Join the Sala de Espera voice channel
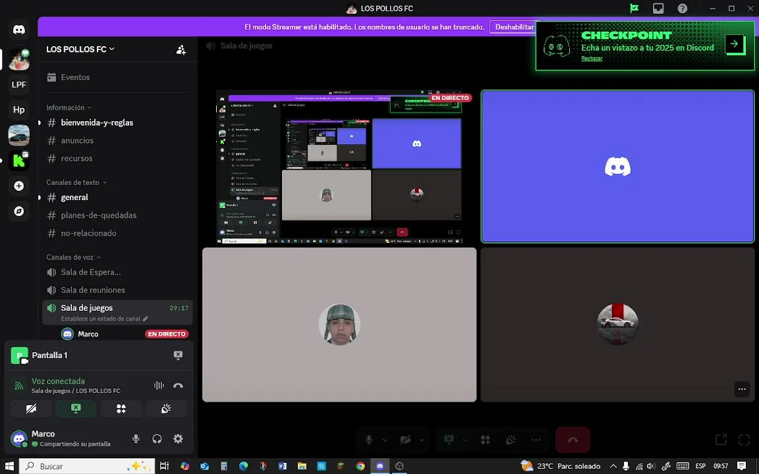Image resolution: width=759 pixels, height=474 pixels. (x=118, y=273)
